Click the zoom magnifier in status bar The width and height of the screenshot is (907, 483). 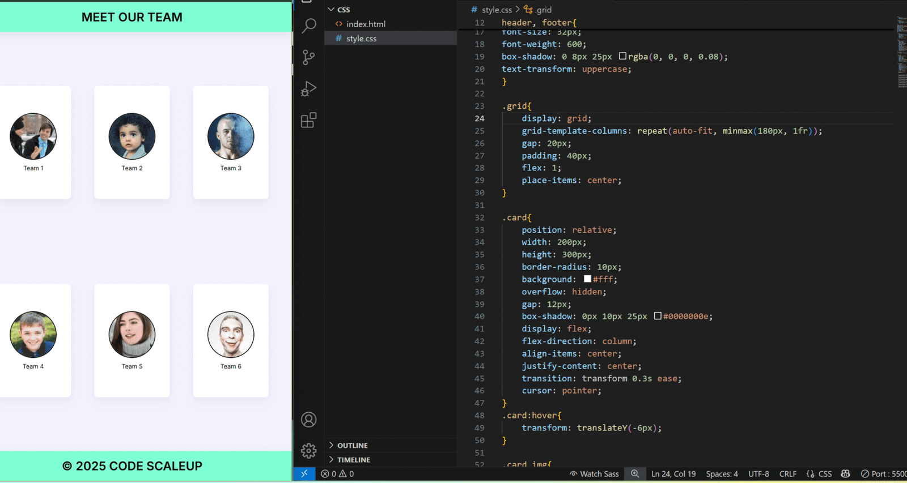point(635,474)
